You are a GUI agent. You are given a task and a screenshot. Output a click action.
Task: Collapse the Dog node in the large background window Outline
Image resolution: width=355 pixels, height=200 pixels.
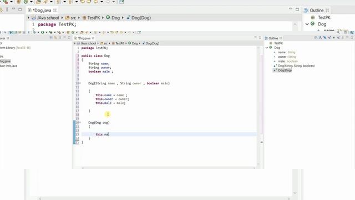point(307,24)
